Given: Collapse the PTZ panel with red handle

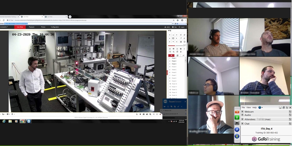Looking at the screenshot, I should pos(167,73).
